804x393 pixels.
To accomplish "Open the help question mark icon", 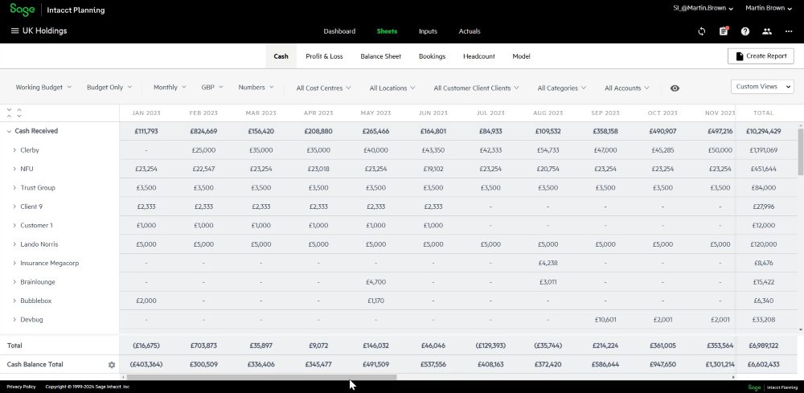I will pos(745,31).
